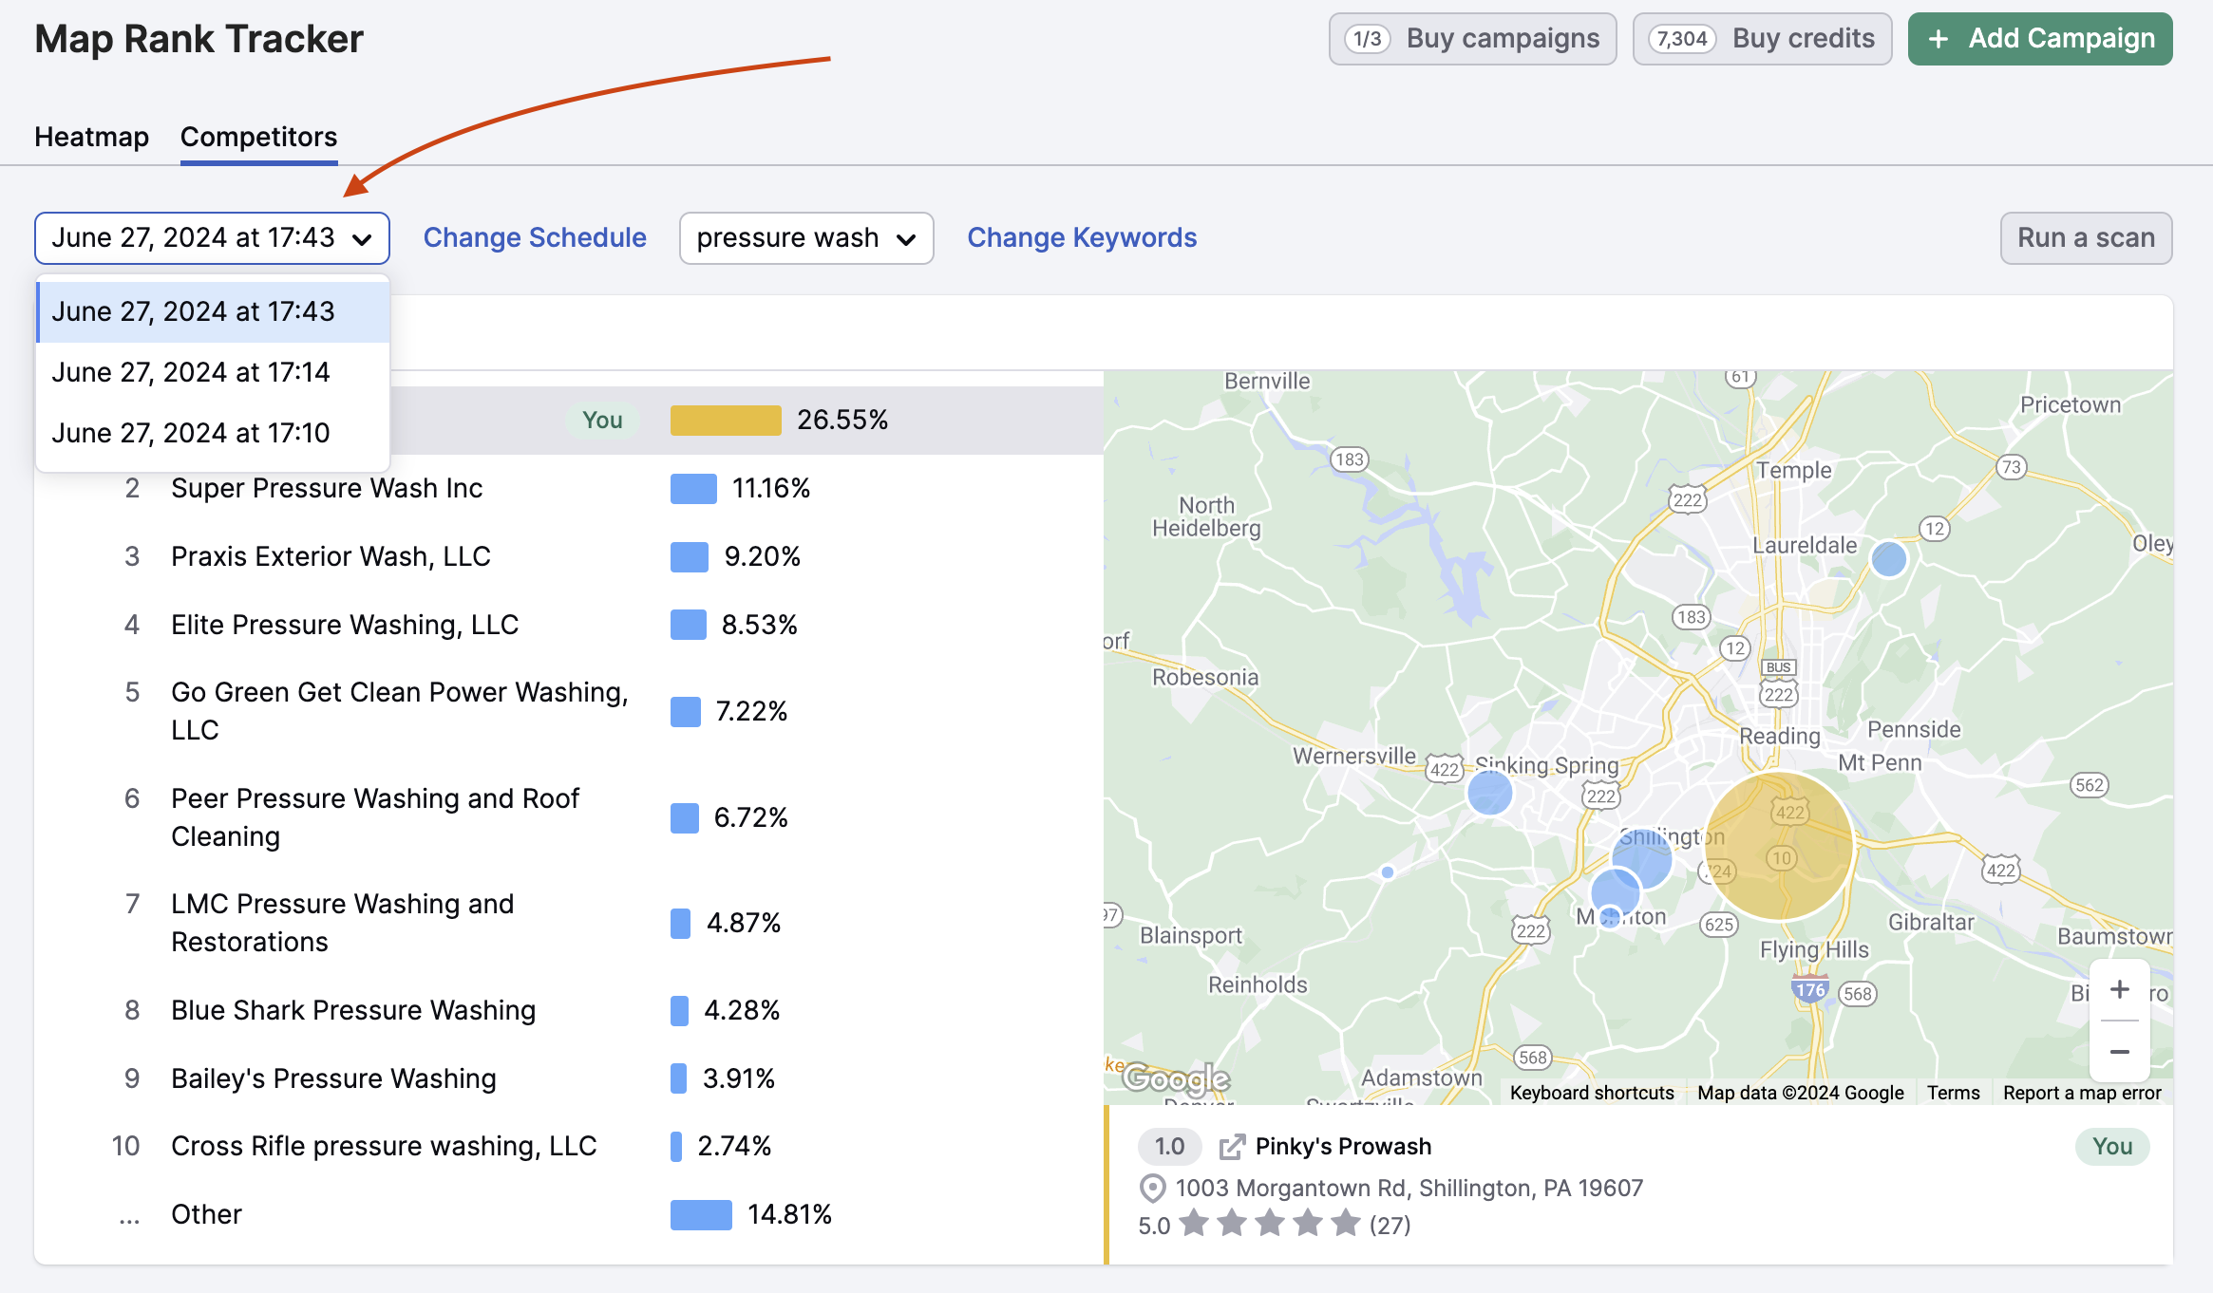Image resolution: width=2213 pixels, height=1293 pixels.
Task: Select Peer Pressure Washing and Roof Cleaning
Action: pos(570,817)
